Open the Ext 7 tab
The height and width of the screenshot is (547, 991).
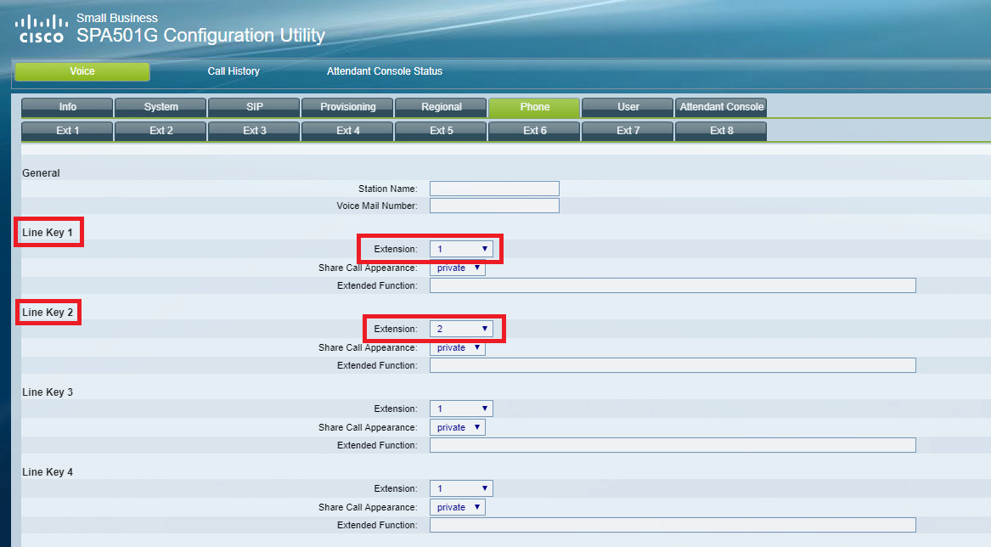click(628, 131)
